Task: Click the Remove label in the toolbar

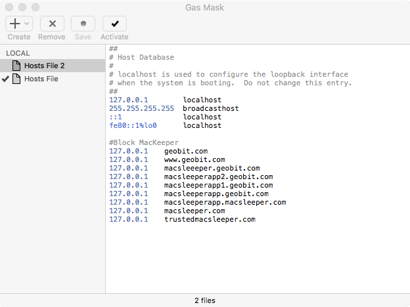Action: pos(52,37)
